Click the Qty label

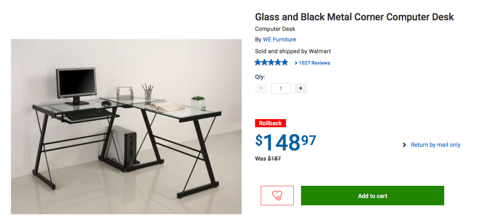260,77
